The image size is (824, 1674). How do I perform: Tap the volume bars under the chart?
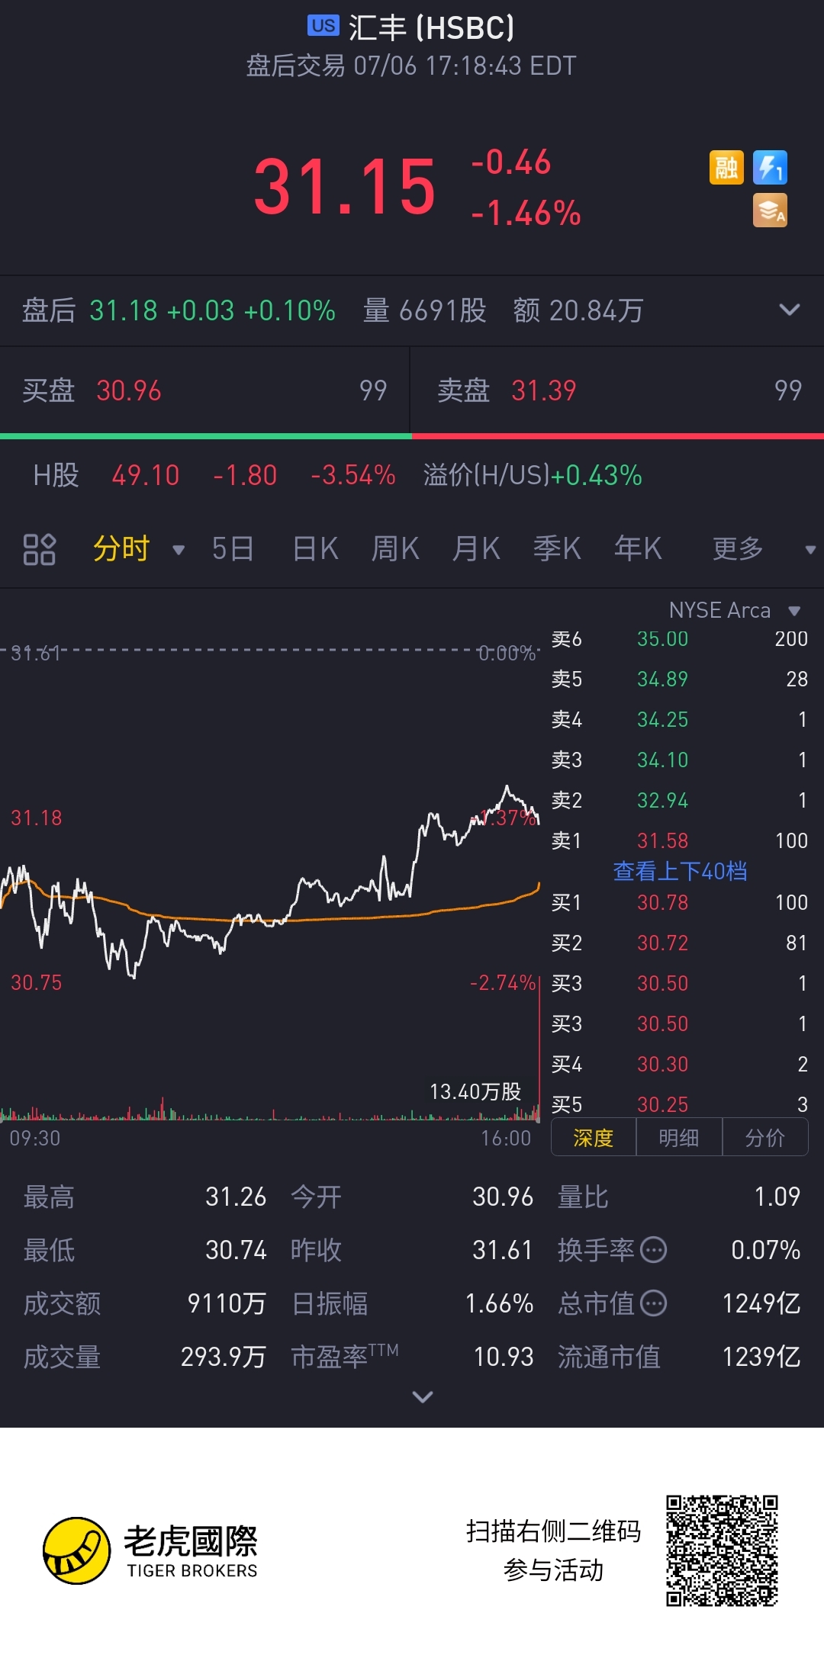tap(271, 1110)
